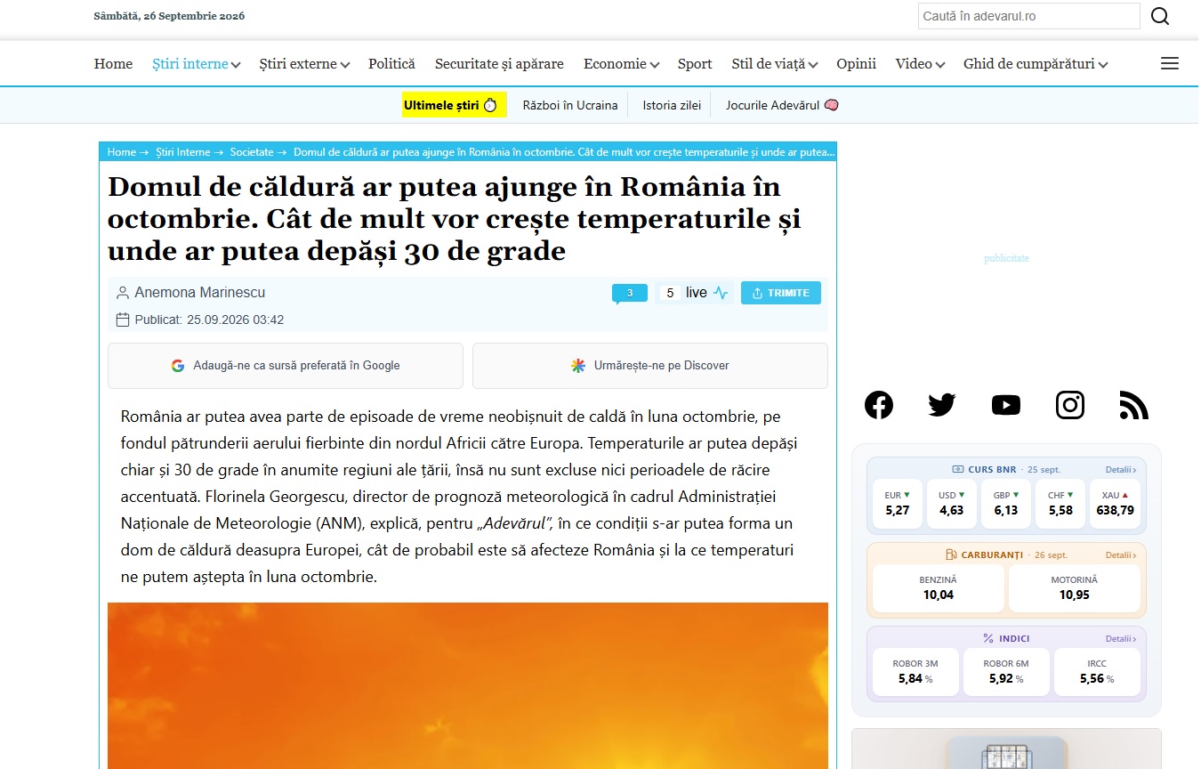1201x769 pixels.
Task: Click the search input field
Action: click(x=1029, y=16)
